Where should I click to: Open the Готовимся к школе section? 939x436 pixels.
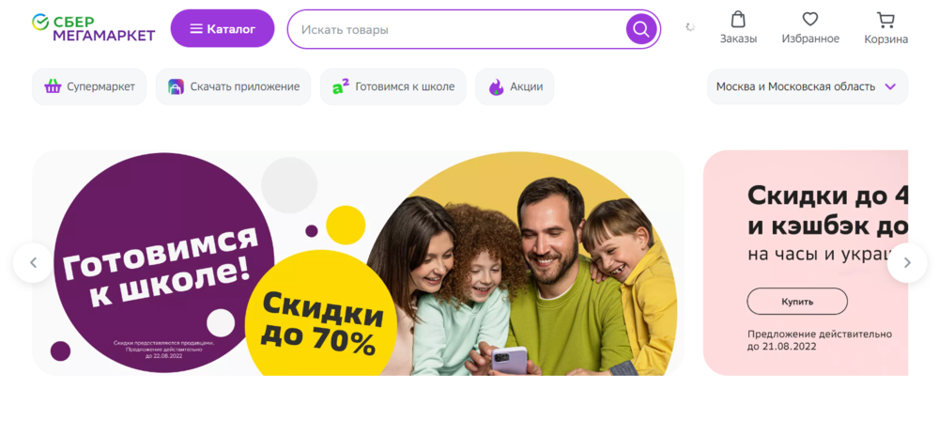pos(393,86)
